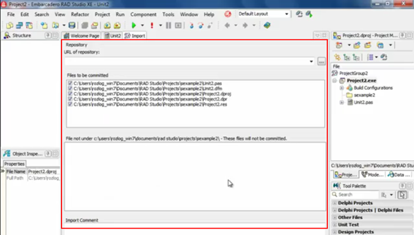414x235 pixels.
Task: Click the Project2.dproj File Name property value
Action: [43, 172]
